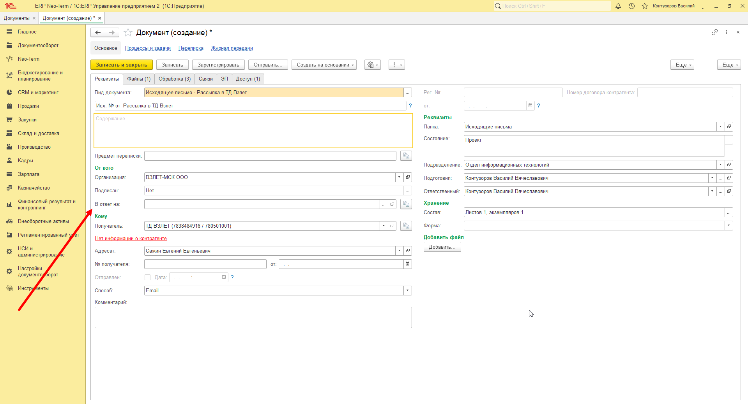
Task: Get link to document via chain icon
Action: (x=714, y=32)
